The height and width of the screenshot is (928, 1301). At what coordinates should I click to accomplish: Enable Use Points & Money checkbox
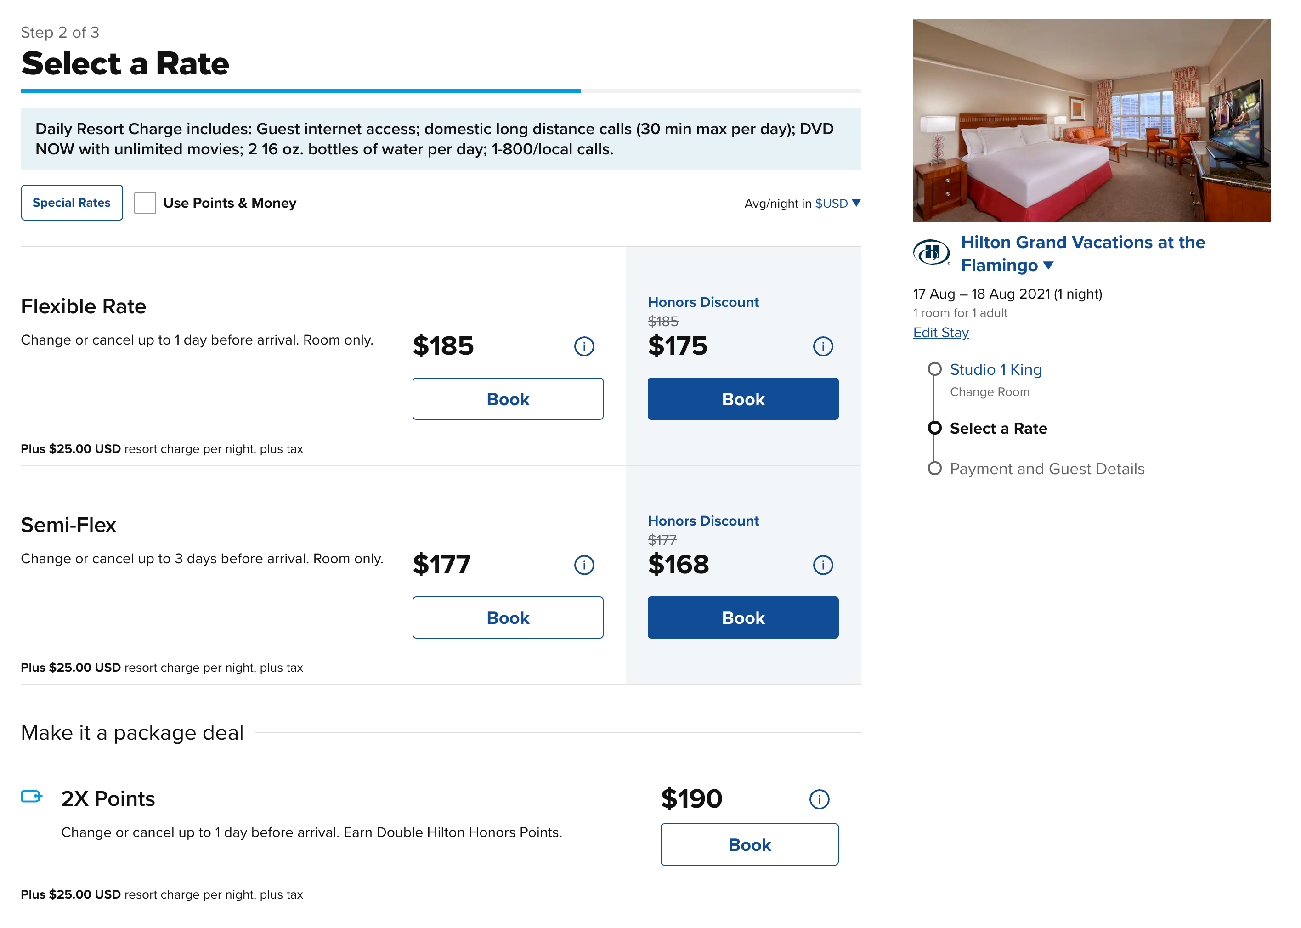(x=145, y=203)
